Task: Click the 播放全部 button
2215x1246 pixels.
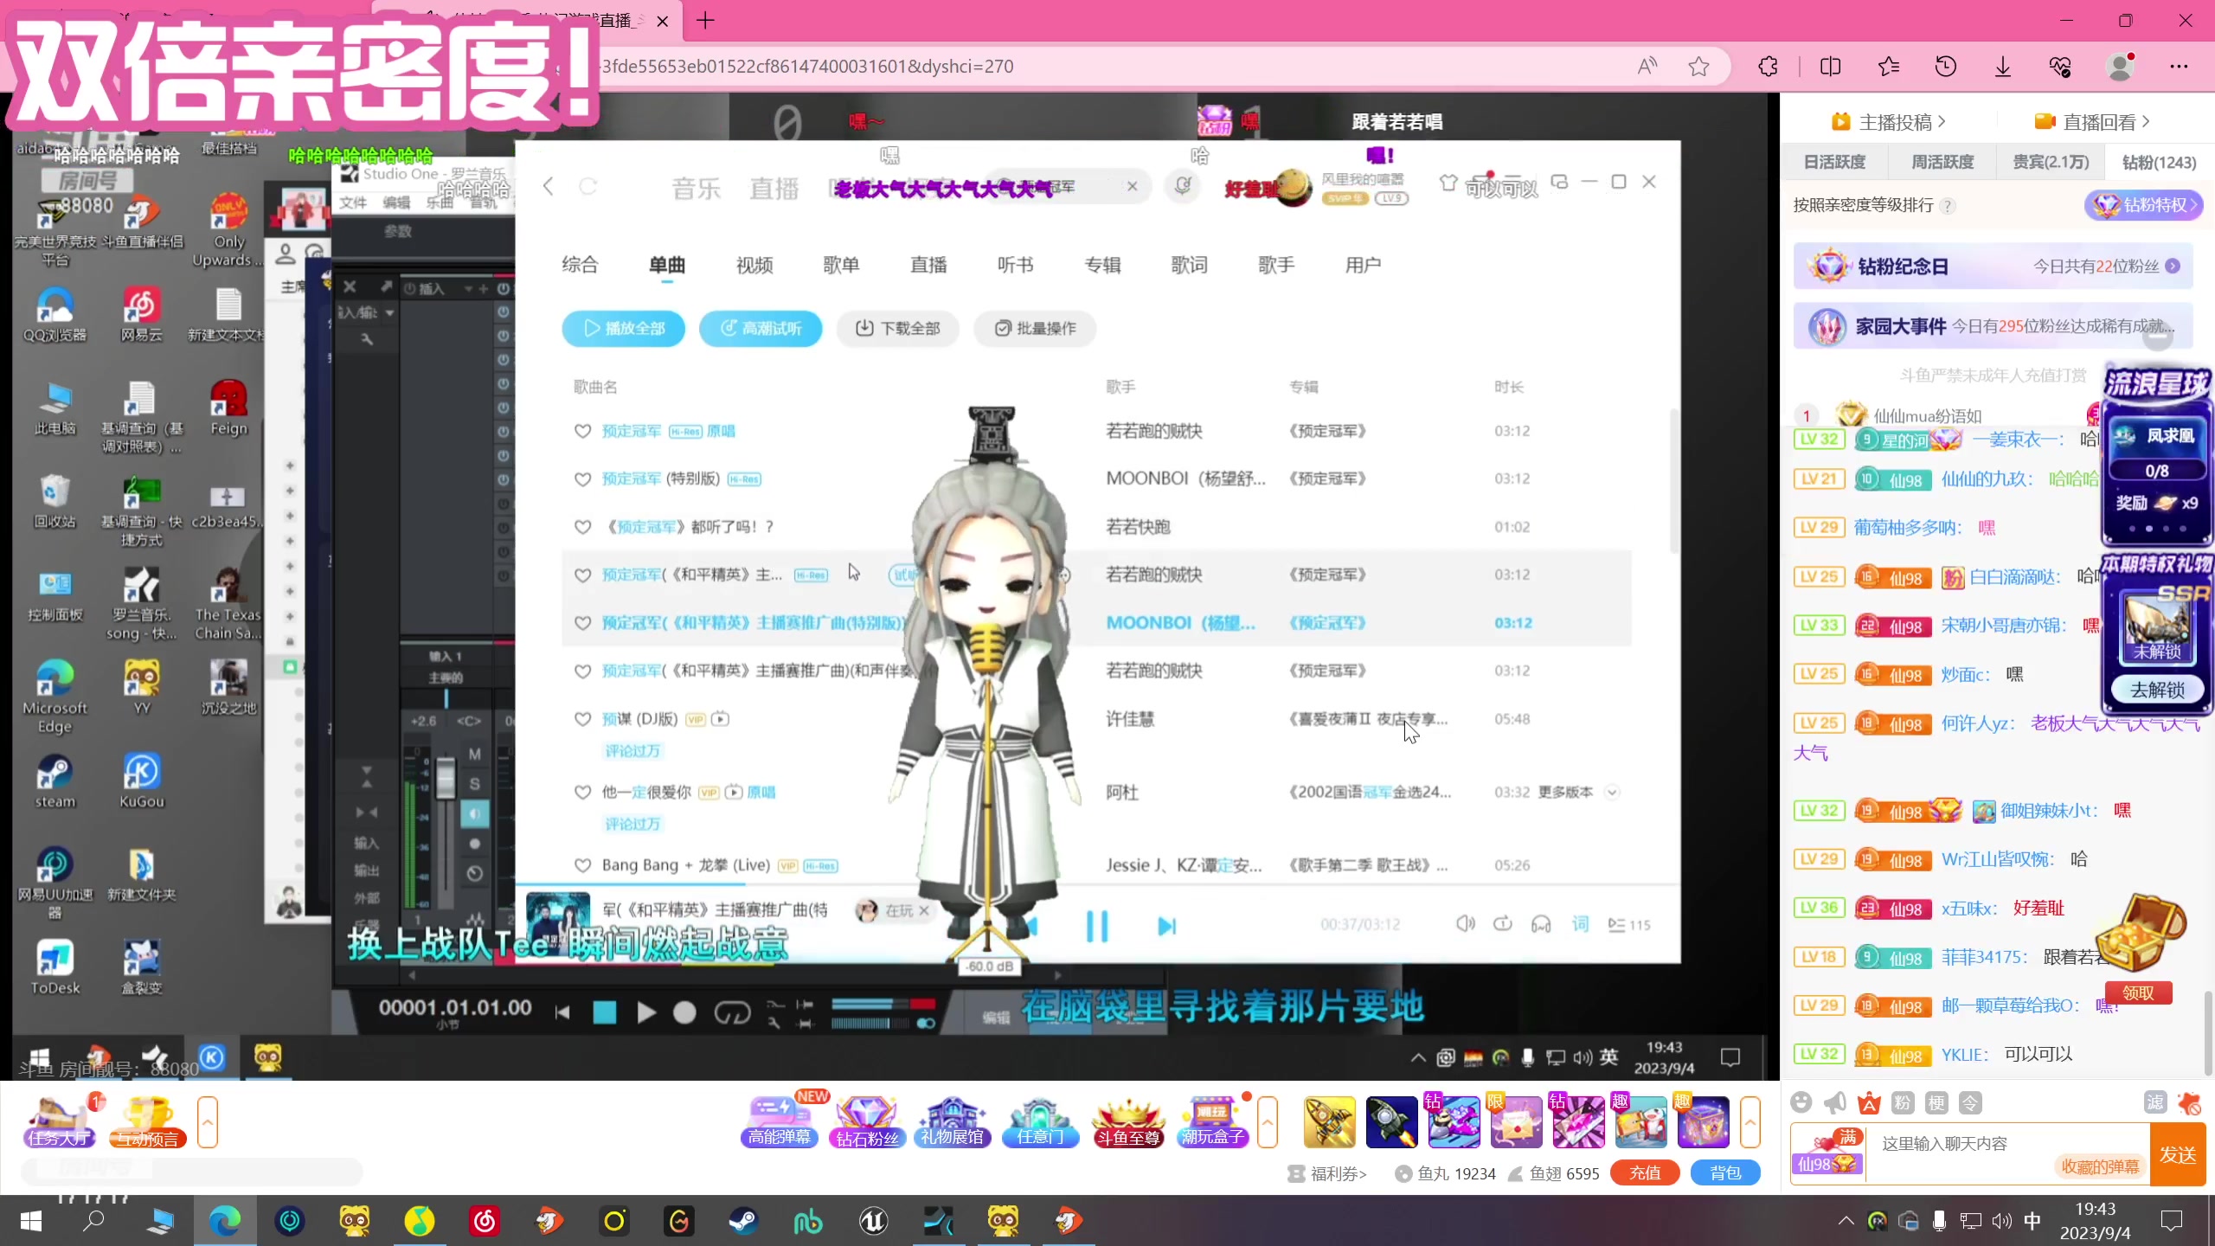Action: [x=623, y=328]
